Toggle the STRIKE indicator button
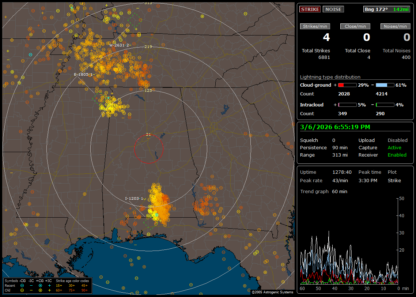The height and width of the screenshot is (297, 416). pos(310,9)
